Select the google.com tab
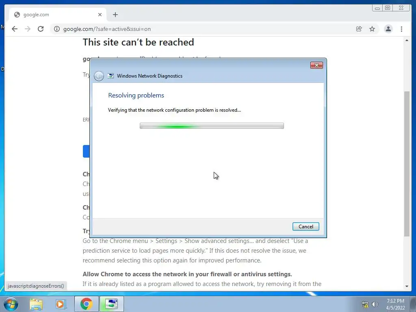 pos(58,15)
